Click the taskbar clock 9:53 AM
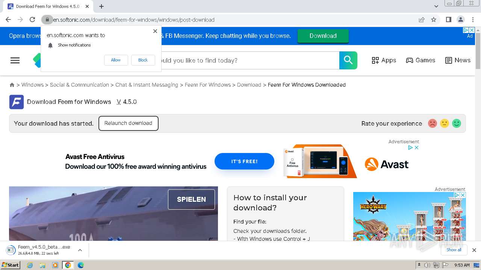This screenshot has height=270, width=481. (462, 265)
